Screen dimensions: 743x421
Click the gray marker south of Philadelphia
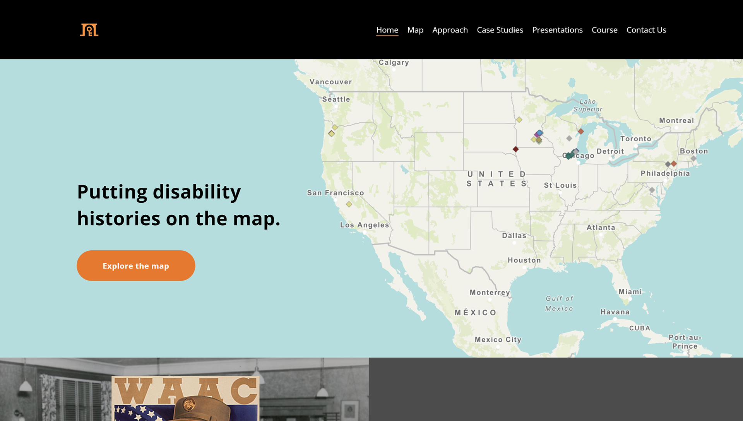[x=652, y=190]
